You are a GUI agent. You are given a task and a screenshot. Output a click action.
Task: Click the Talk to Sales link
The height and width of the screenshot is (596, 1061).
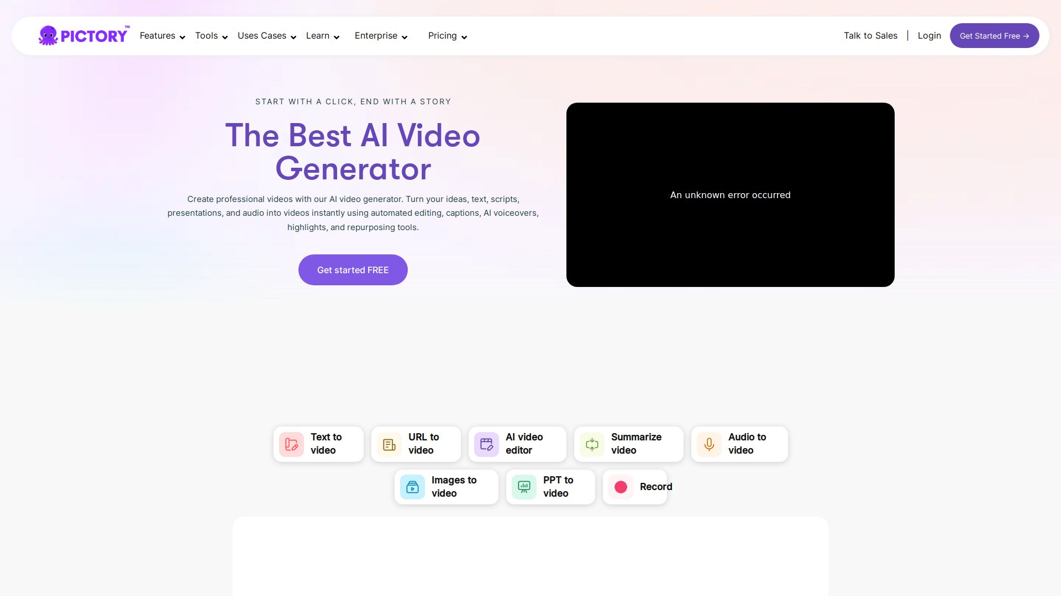(x=870, y=36)
